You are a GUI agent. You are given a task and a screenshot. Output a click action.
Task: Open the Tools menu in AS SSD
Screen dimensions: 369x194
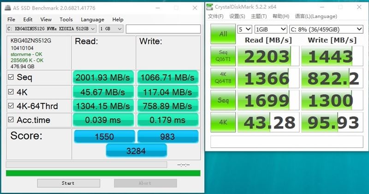click(x=66, y=19)
